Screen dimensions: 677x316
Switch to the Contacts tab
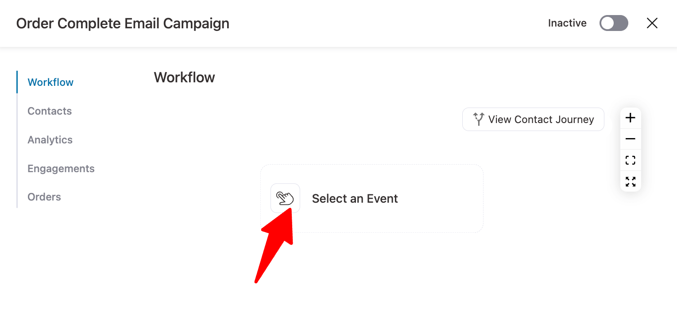pyautogui.click(x=49, y=111)
